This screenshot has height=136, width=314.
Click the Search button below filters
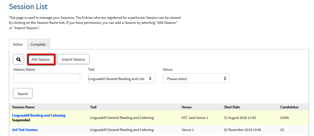(x=23, y=94)
